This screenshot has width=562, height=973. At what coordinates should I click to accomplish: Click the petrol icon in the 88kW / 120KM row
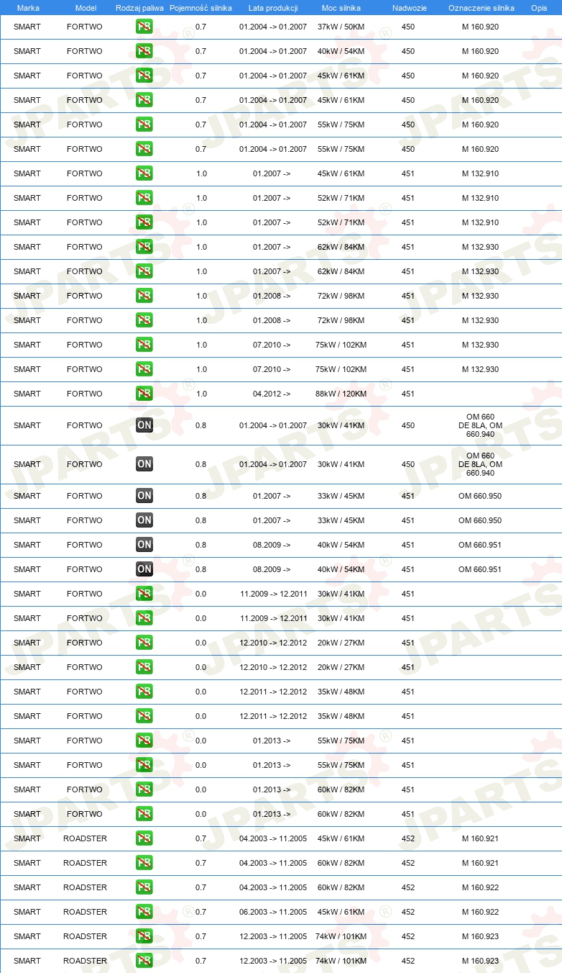144,394
